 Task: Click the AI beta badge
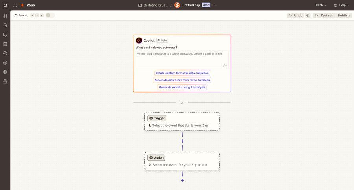pyautogui.click(x=162, y=40)
